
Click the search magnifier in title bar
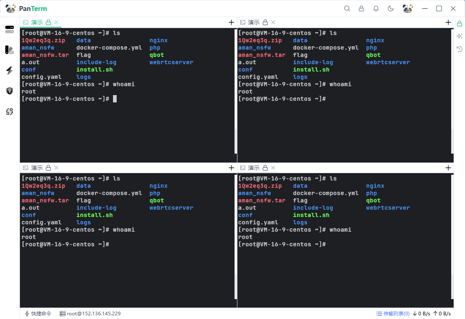tap(347, 9)
